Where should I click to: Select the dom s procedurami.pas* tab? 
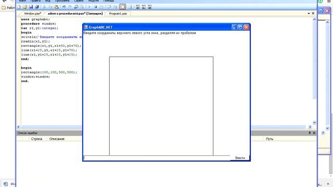pyautogui.click(x=75, y=14)
